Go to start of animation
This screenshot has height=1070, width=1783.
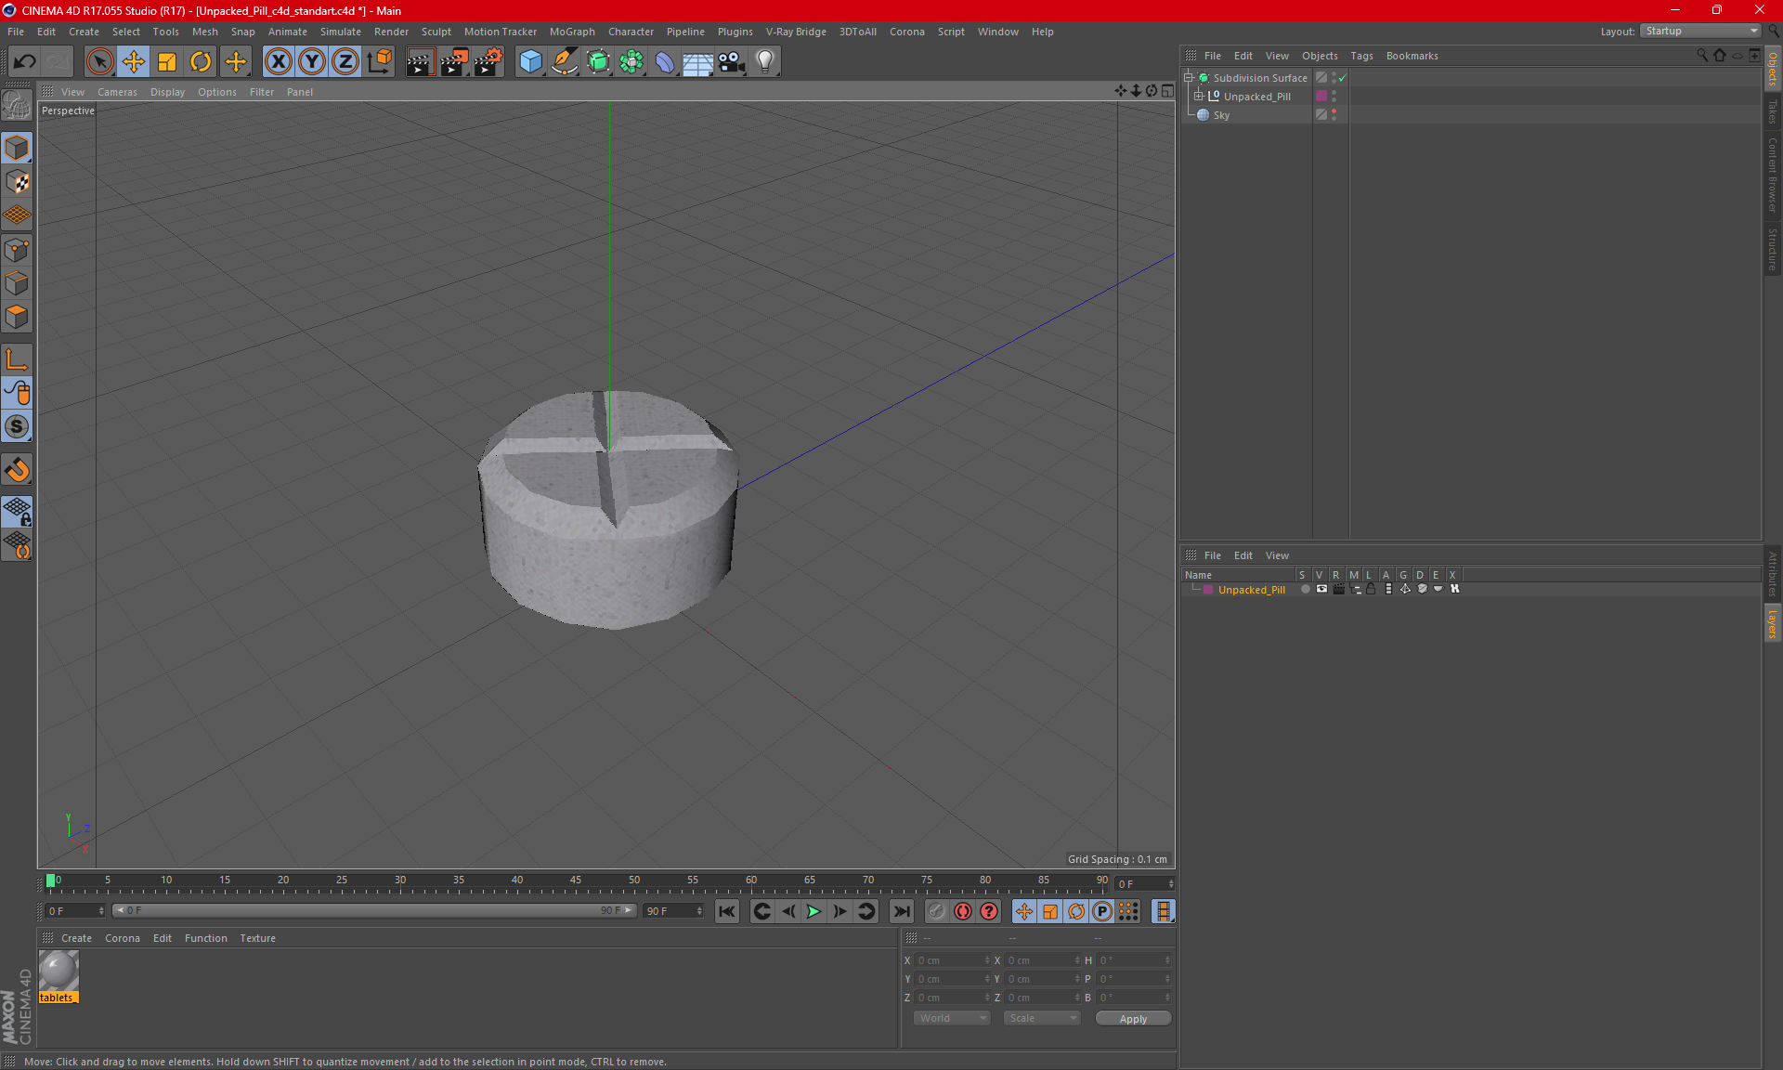[726, 911]
